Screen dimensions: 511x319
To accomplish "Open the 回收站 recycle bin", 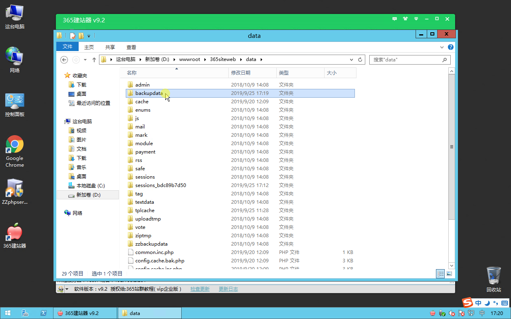I will [x=493, y=279].
